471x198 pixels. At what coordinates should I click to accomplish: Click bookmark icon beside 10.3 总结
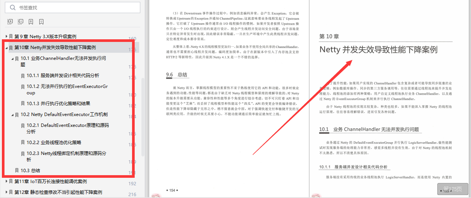click(x=17, y=171)
